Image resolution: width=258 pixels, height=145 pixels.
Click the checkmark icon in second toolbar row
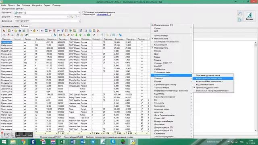tap(94, 35)
